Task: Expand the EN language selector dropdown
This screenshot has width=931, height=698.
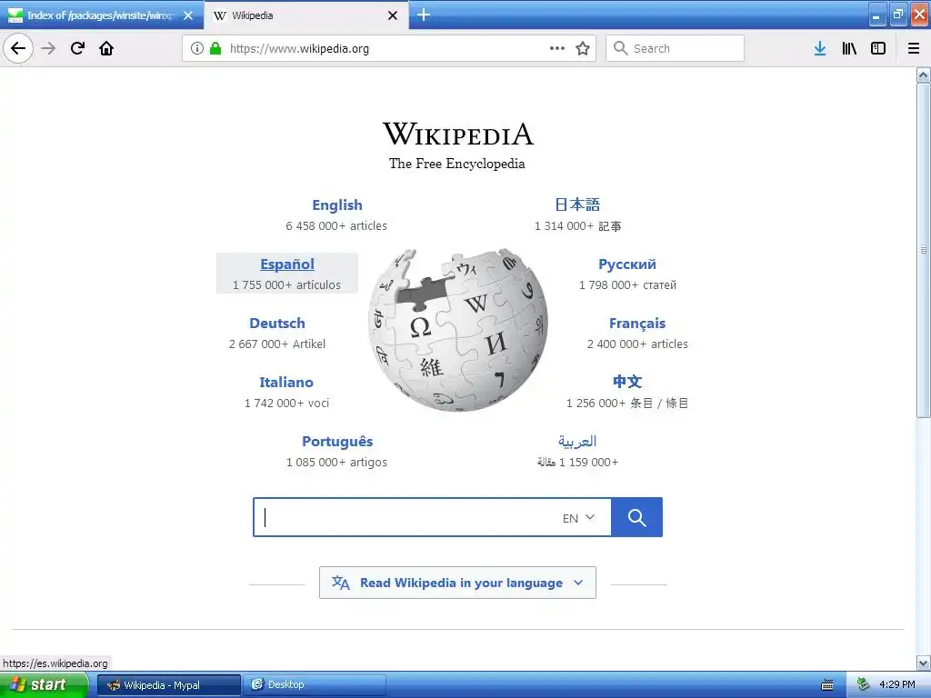Action: 578,517
